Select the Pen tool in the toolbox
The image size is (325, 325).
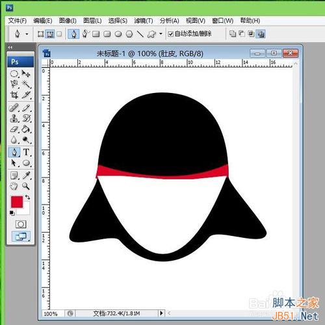(14, 152)
